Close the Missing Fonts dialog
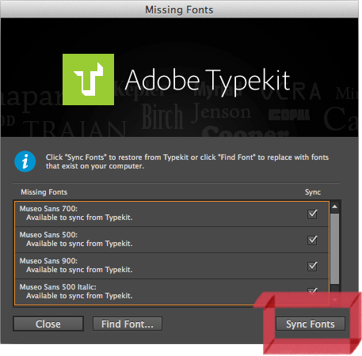The height and width of the screenshot is (356, 362). [48, 324]
